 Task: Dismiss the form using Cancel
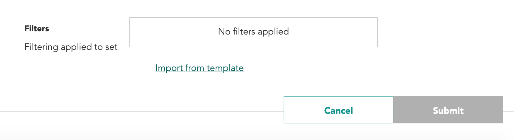(x=338, y=110)
